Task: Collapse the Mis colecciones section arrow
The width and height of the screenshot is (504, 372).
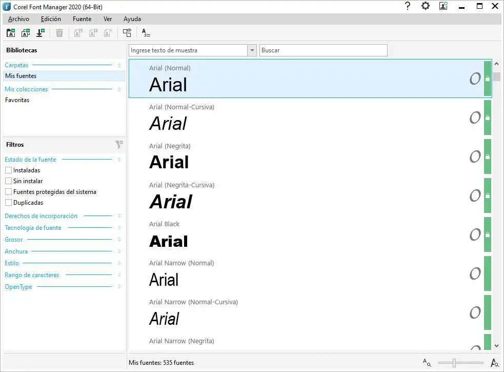Action: pos(119,89)
